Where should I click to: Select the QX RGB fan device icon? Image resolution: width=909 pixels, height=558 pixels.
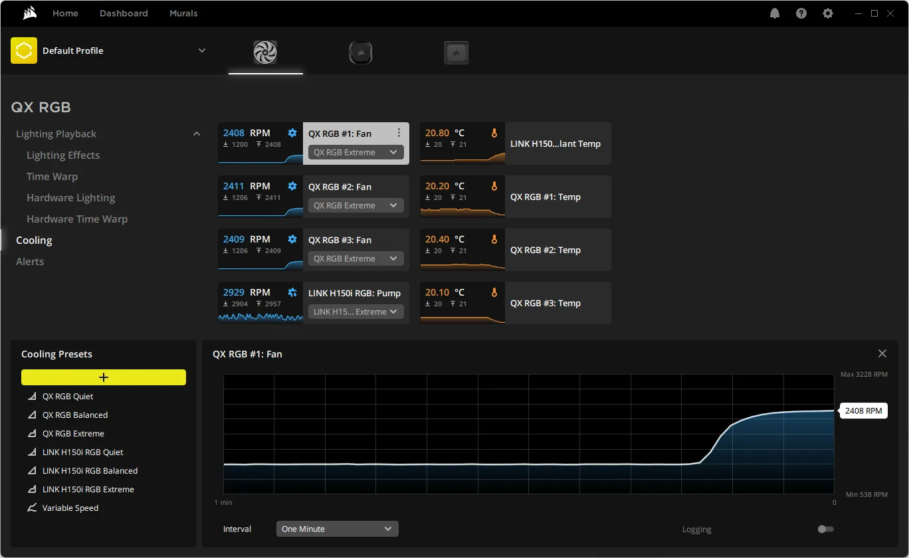(265, 52)
